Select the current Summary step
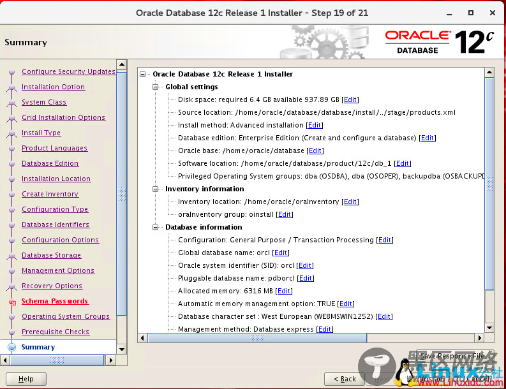506x389 pixels. pyautogui.click(x=38, y=347)
